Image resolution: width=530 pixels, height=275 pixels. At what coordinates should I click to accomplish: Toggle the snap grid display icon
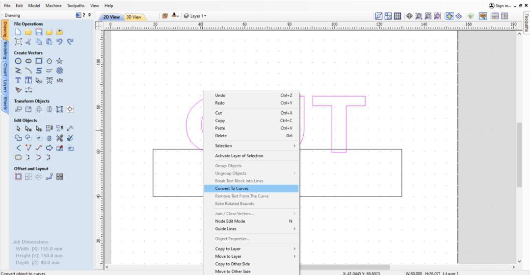pos(397,16)
